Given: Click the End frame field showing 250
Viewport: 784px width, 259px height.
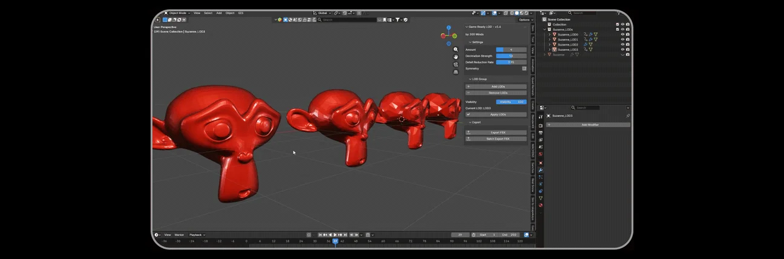Looking at the screenshot, I should 509,235.
